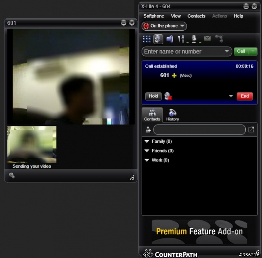Click the '(Video)' call label

185,76
